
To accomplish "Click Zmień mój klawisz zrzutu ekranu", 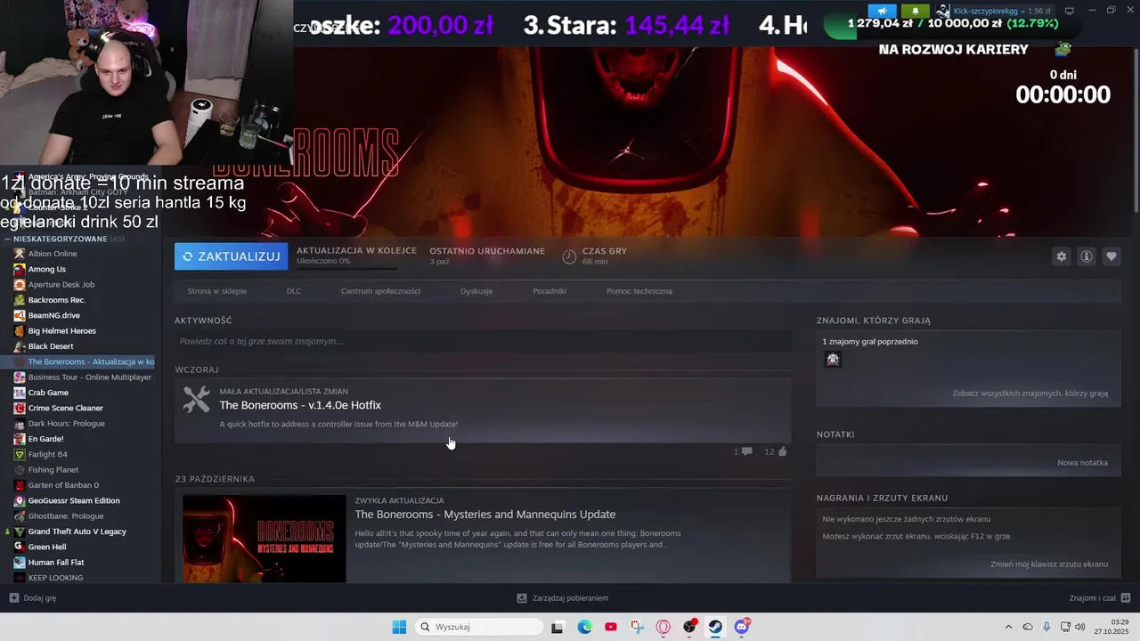I will (x=1049, y=564).
